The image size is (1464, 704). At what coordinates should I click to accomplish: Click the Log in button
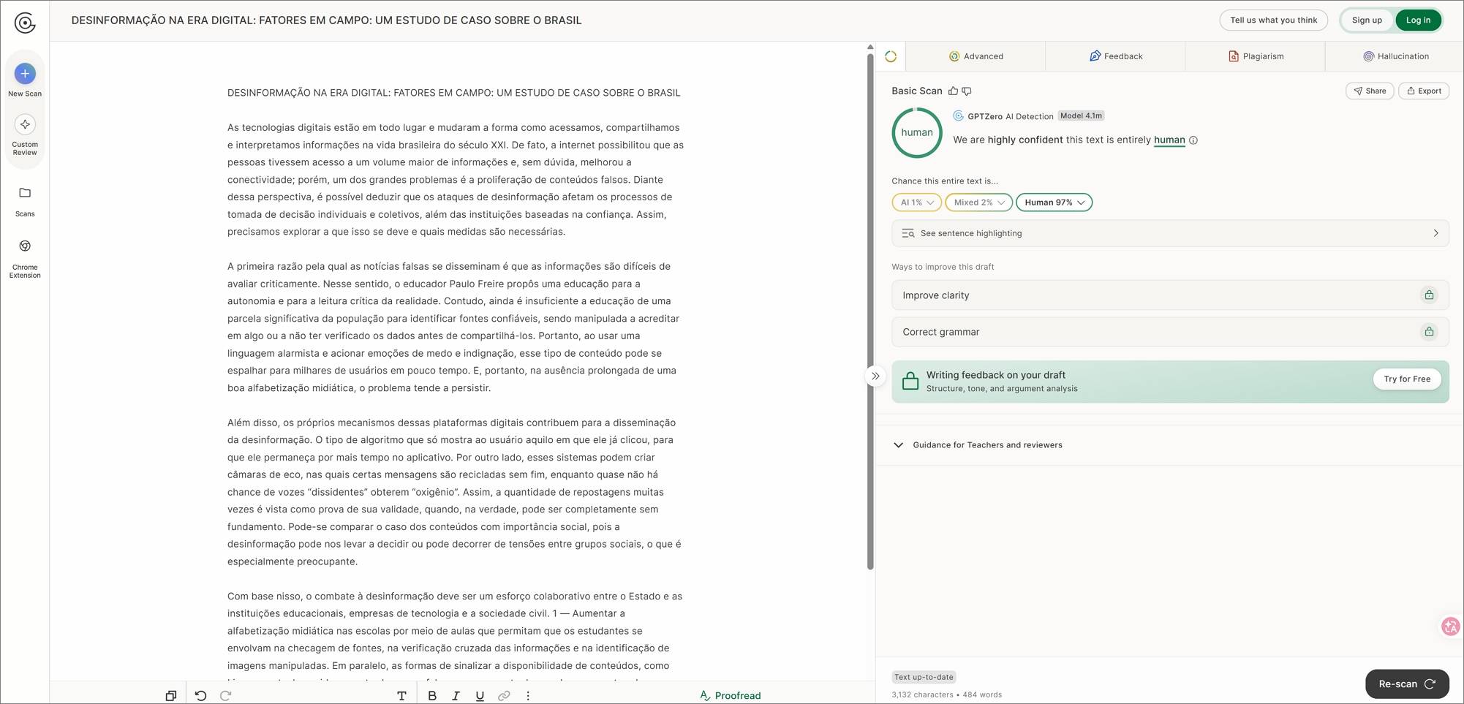pyautogui.click(x=1418, y=20)
